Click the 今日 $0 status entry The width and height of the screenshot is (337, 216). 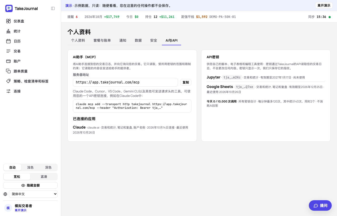tap(132, 17)
